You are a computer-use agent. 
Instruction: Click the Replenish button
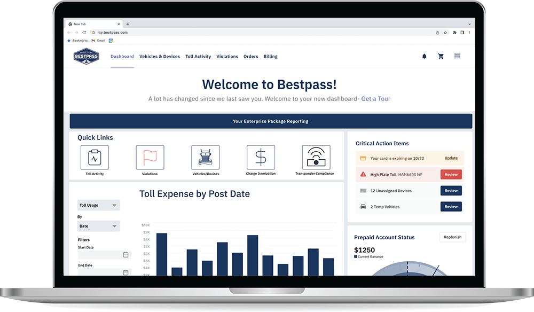tap(452, 237)
